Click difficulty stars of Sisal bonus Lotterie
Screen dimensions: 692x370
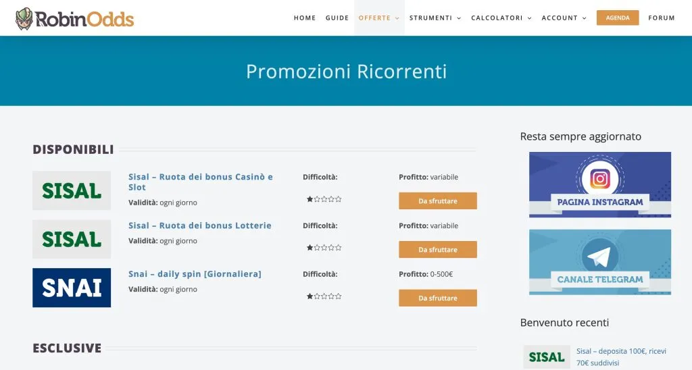tap(324, 248)
